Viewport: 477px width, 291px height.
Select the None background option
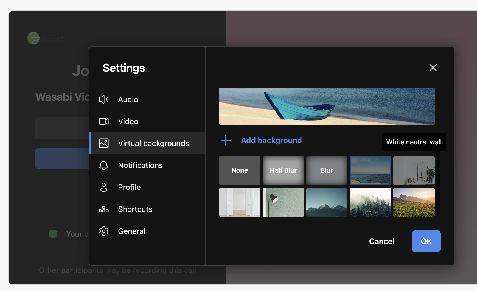pyautogui.click(x=240, y=170)
